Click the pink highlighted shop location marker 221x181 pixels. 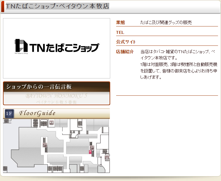click(x=90, y=152)
